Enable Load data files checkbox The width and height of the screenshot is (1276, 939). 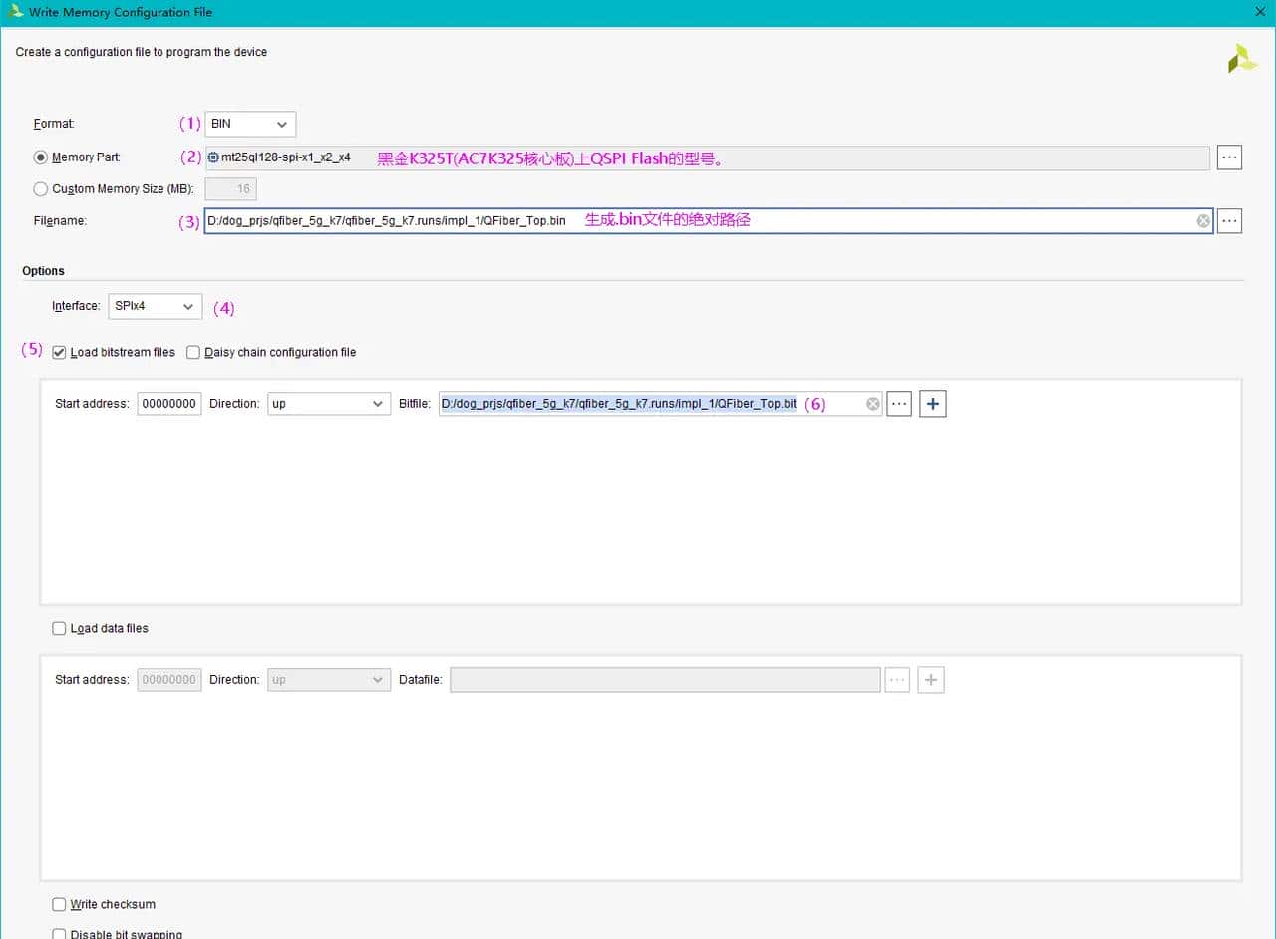point(59,628)
